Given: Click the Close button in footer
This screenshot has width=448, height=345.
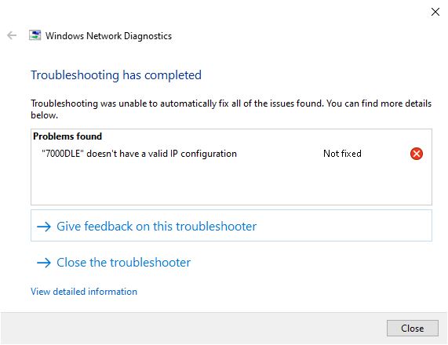Looking at the screenshot, I should [x=412, y=329].
